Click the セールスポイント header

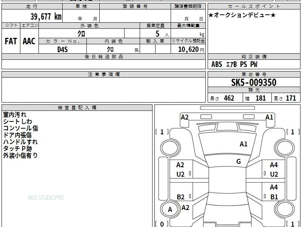(x=254, y=6)
